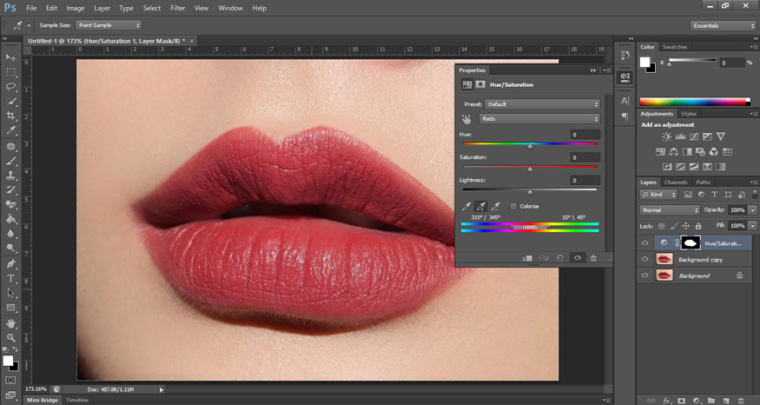Select the Brush tool
The image size is (760, 405).
(10, 161)
